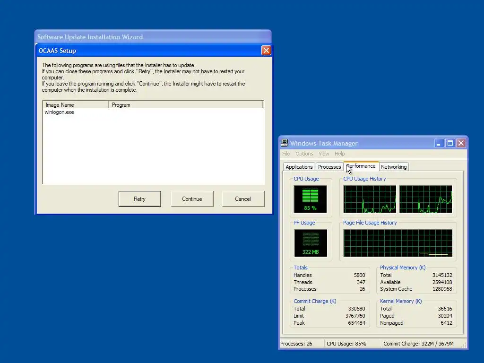The height and width of the screenshot is (363, 484).
Task: Click the left CPU Usage History graph
Action: 370,199
